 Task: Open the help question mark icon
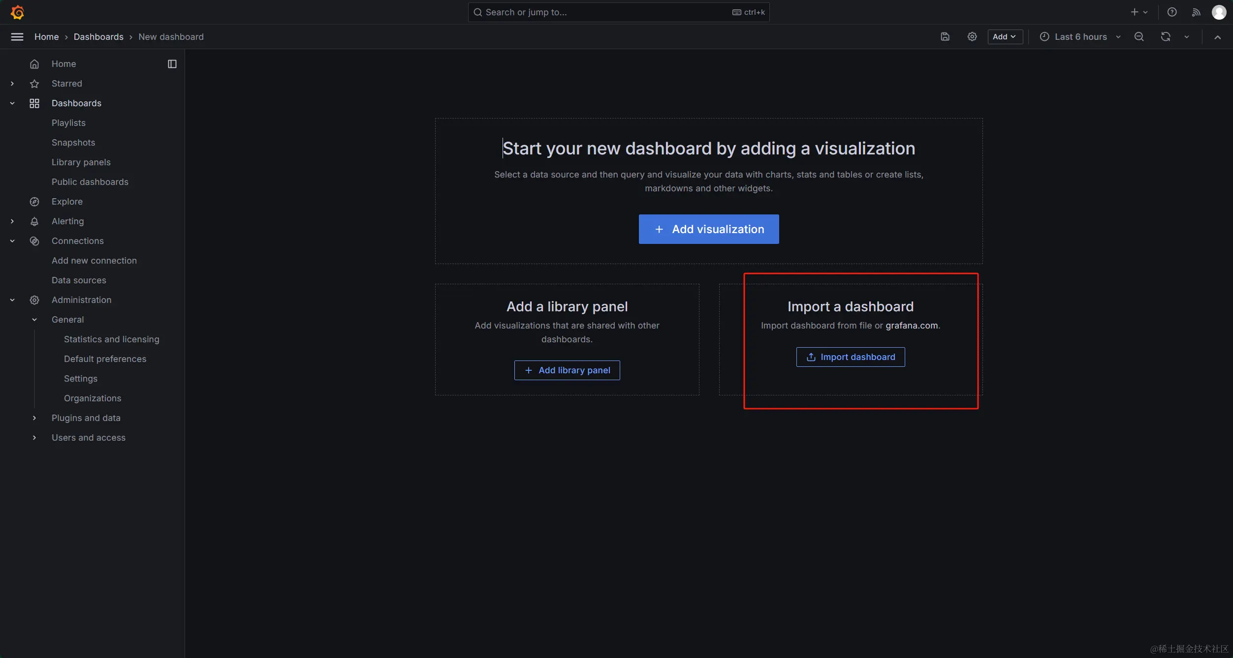point(1172,12)
